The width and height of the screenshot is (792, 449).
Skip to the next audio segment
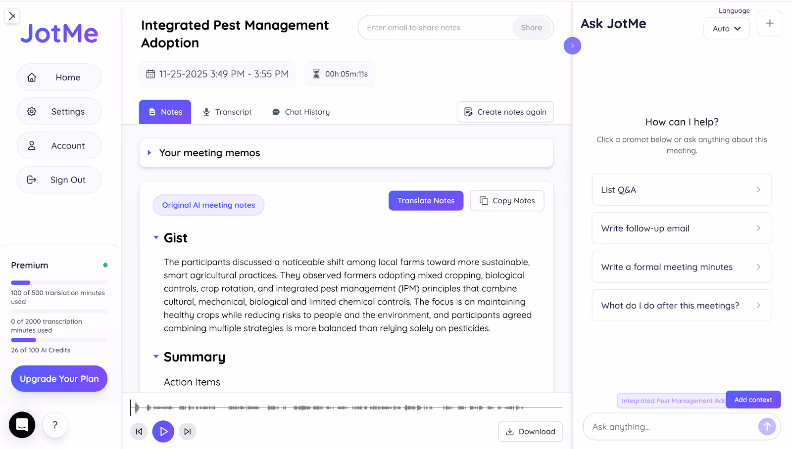[x=188, y=431]
